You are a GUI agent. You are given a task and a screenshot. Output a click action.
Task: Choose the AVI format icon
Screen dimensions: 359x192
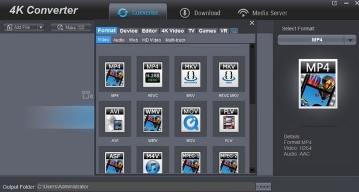(114, 120)
